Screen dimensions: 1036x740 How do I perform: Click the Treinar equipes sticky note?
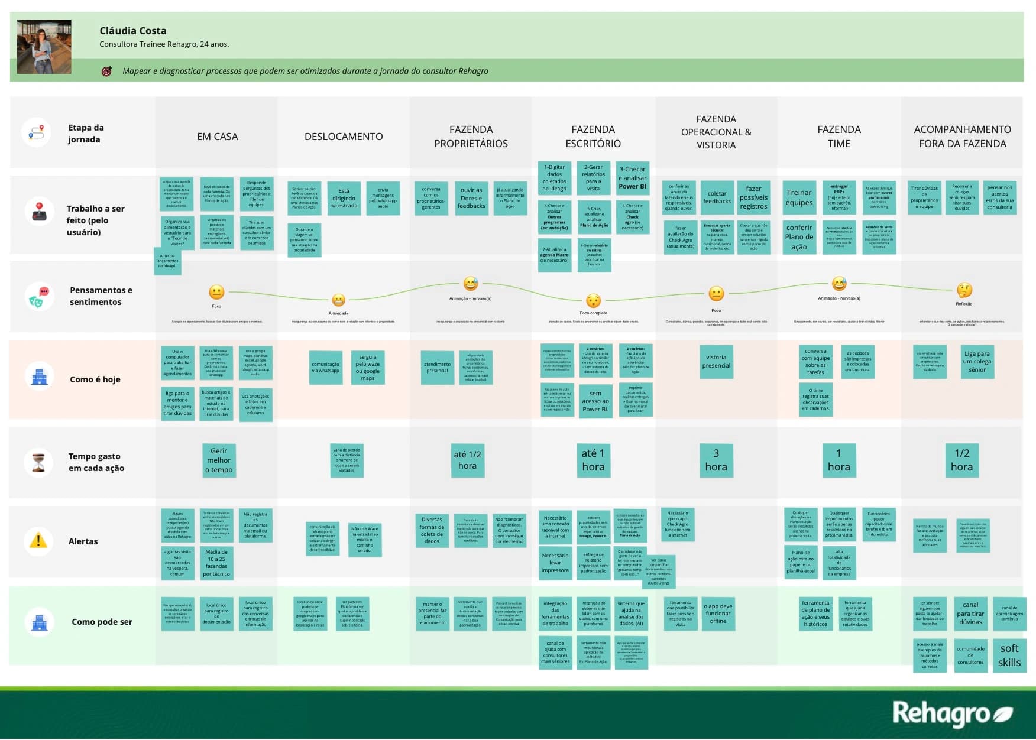click(x=799, y=197)
